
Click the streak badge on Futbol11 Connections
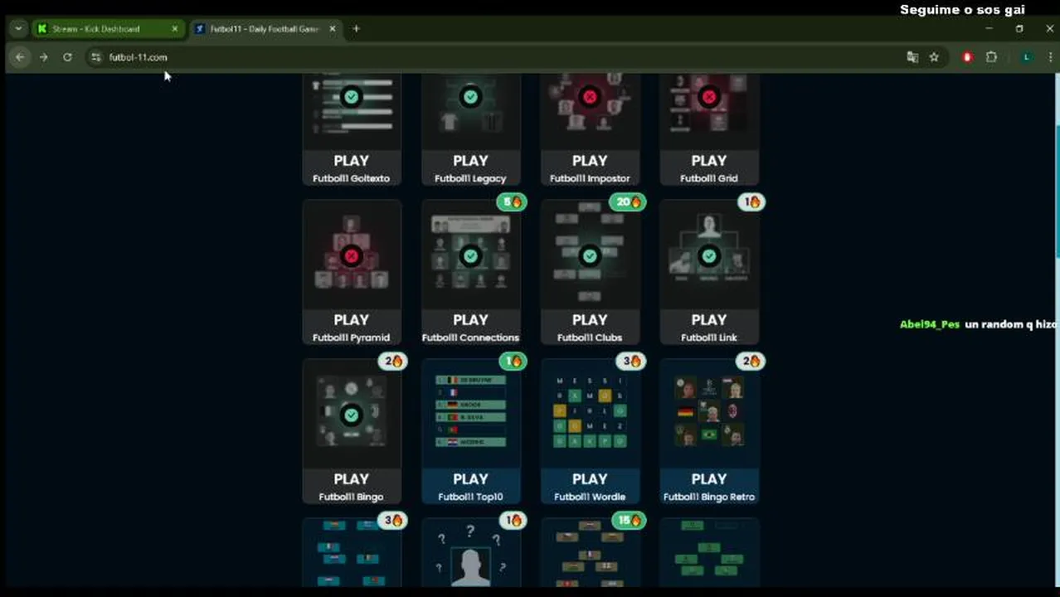(x=512, y=202)
